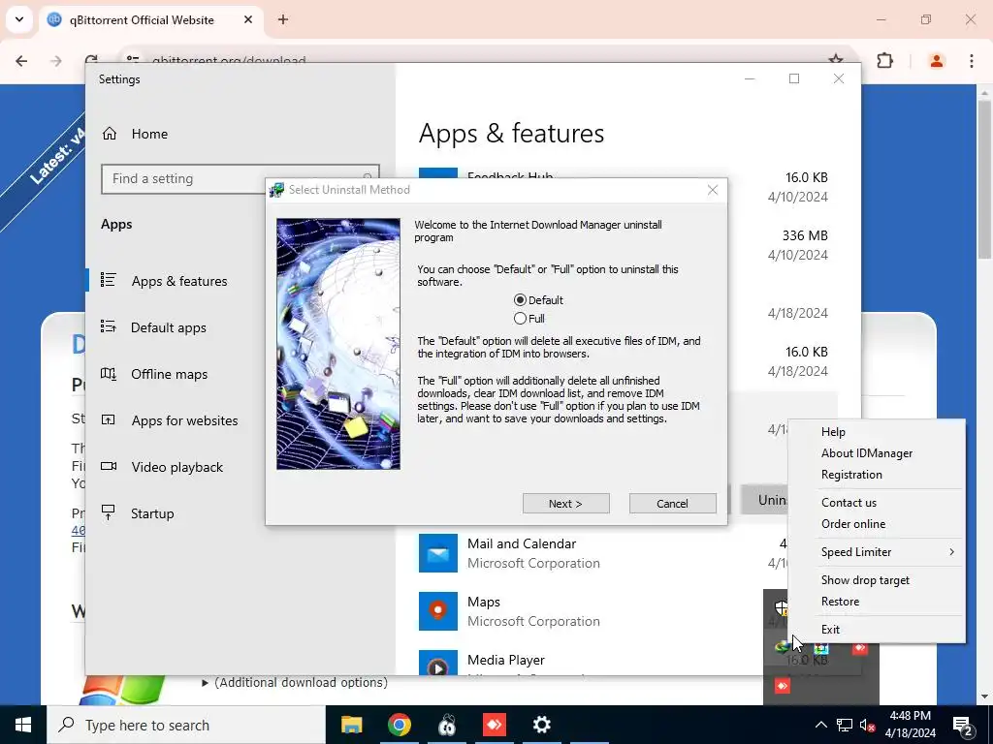Click the Apps for websites sidebar icon
Viewport: 993px width, 744px height.
(109, 420)
